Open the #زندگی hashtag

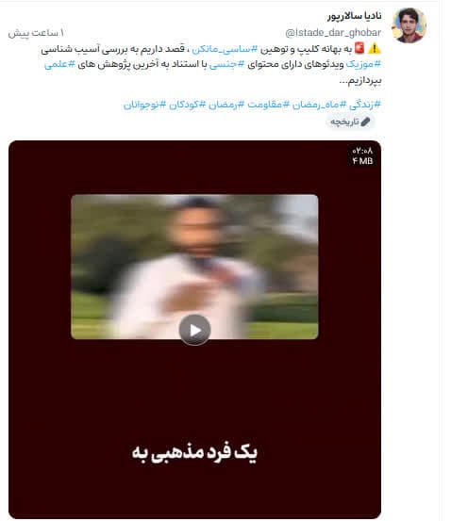click(365, 105)
